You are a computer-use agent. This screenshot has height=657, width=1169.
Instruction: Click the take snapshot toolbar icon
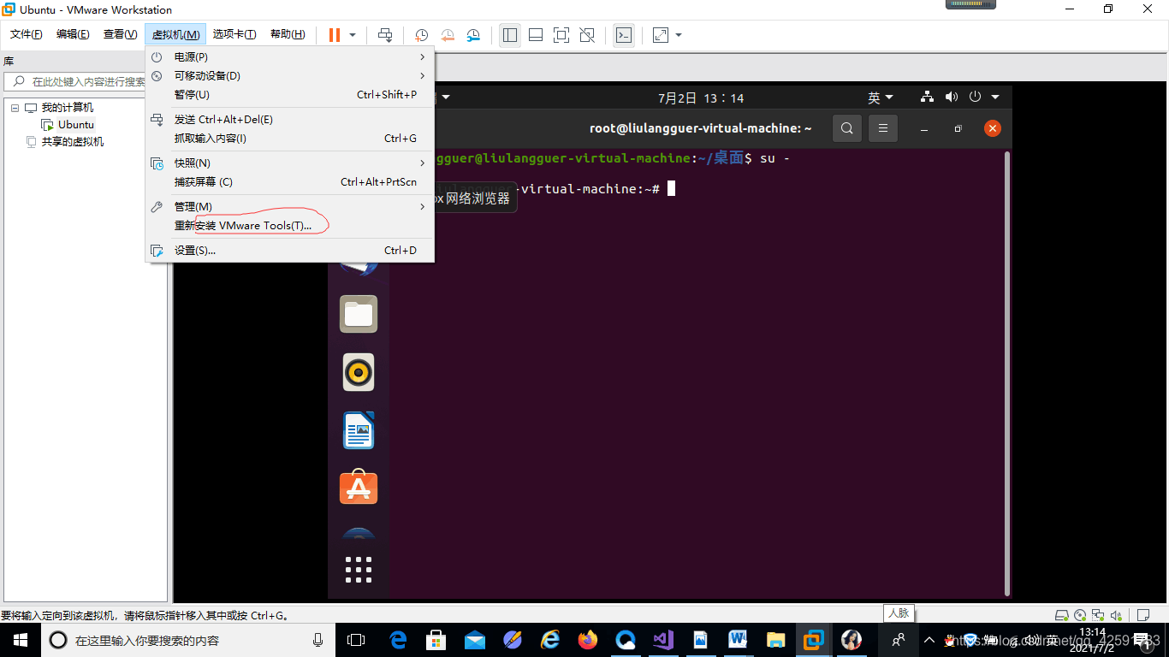click(422, 35)
